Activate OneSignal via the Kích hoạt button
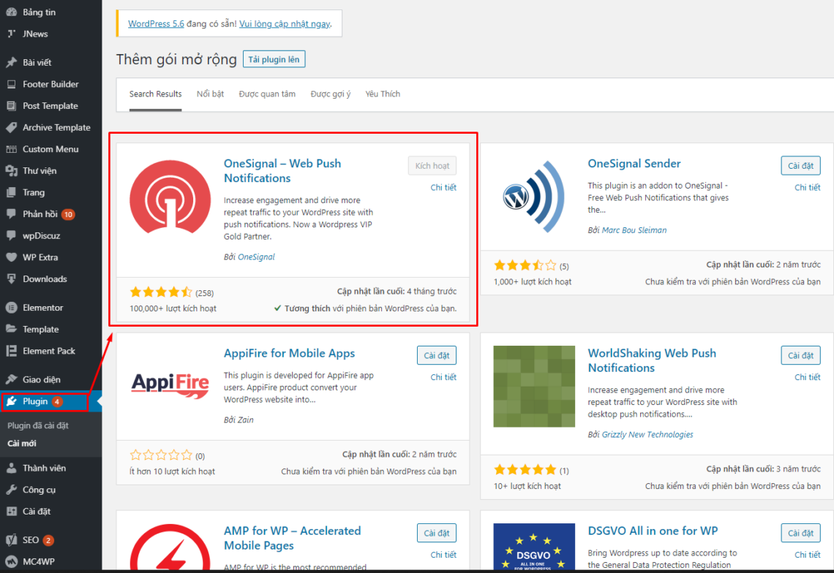The height and width of the screenshot is (573, 834). [432, 165]
